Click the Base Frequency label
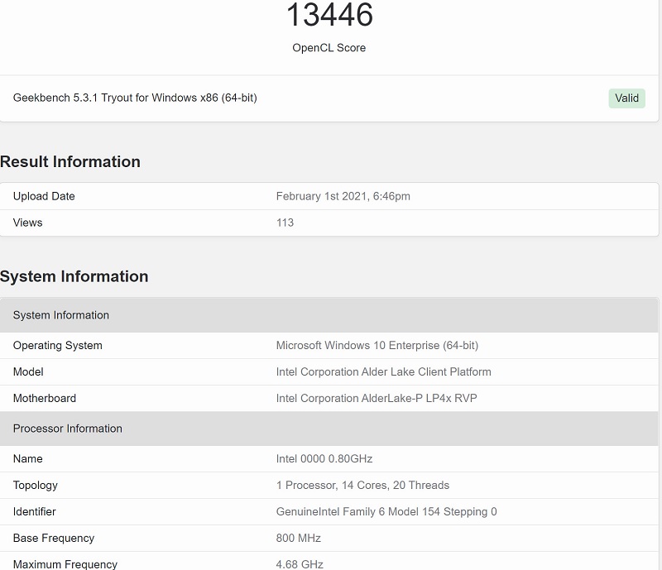Viewport: 662px width, 570px height. tap(54, 538)
